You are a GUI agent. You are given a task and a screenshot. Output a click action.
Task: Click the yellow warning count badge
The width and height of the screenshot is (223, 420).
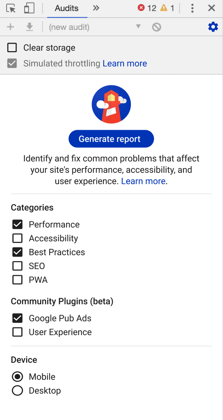coord(166,7)
